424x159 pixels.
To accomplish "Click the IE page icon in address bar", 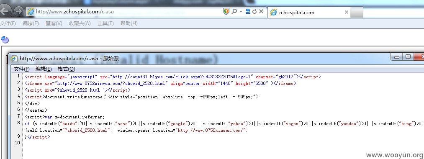I will [x=31, y=12].
